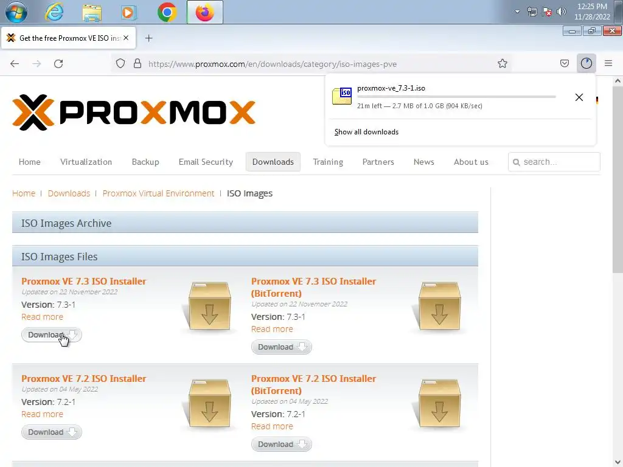Click the page vertical scrollbar thumb
Screen dimensions: 623x467
(x=618, y=179)
